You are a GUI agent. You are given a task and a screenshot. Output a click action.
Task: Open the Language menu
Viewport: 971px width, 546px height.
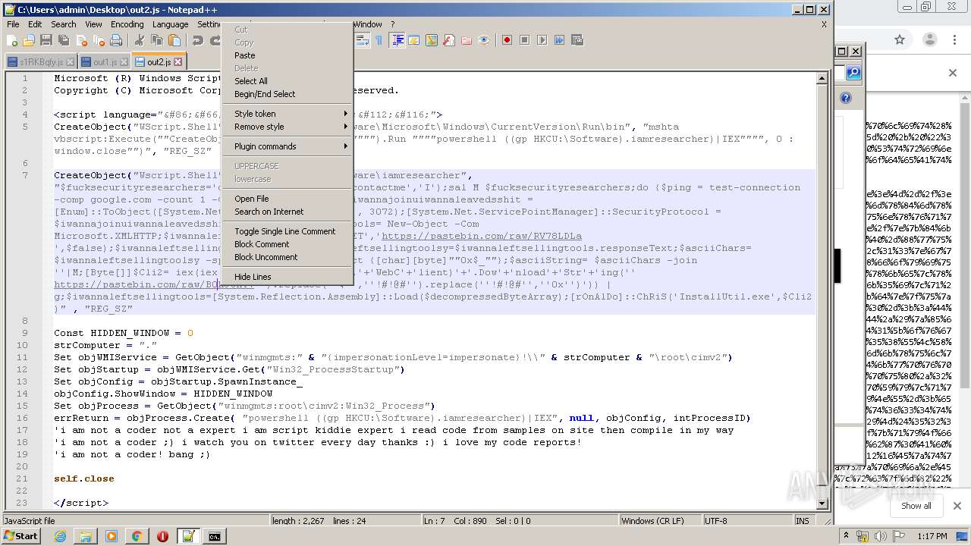click(x=170, y=24)
